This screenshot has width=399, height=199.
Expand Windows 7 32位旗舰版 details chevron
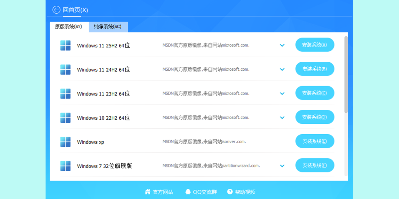282,166
